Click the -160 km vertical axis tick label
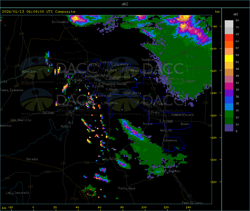The image size is (250, 211). pos(214,115)
